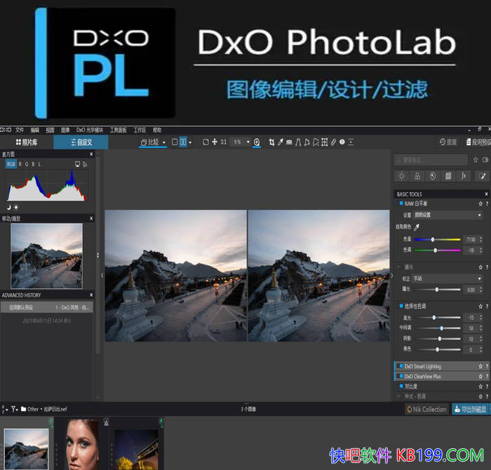Open filter funnel in filmstrip bar
This screenshot has height=470, width=491.
14,409
